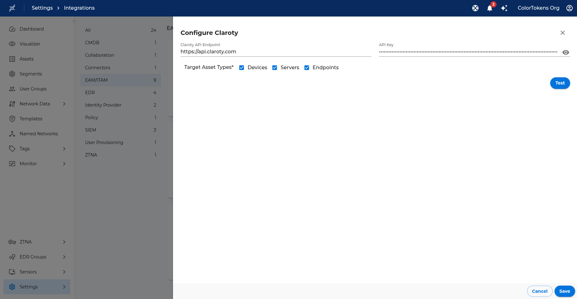Viewport: 577px width, 299px height.
Task: Expand the Monitor section
Action: click(x=28, y=163)
